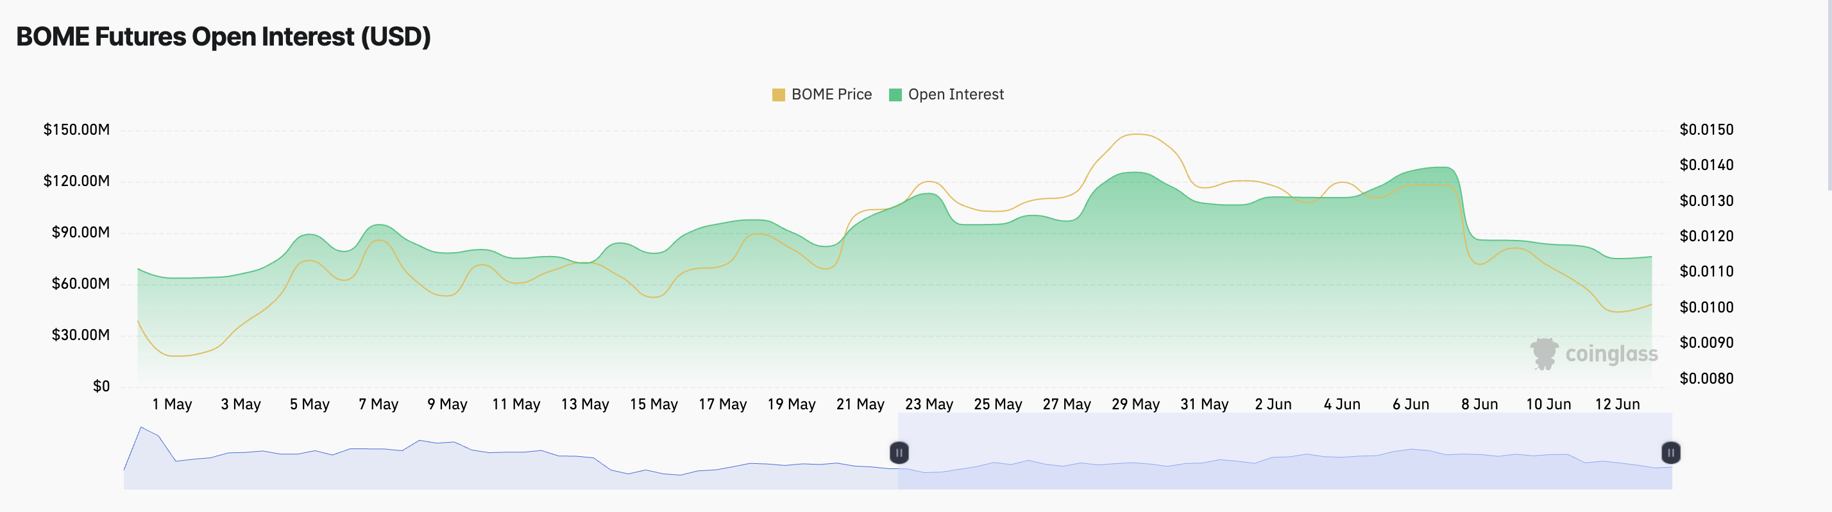Click the 5 May date label

[x=310, y=405]
